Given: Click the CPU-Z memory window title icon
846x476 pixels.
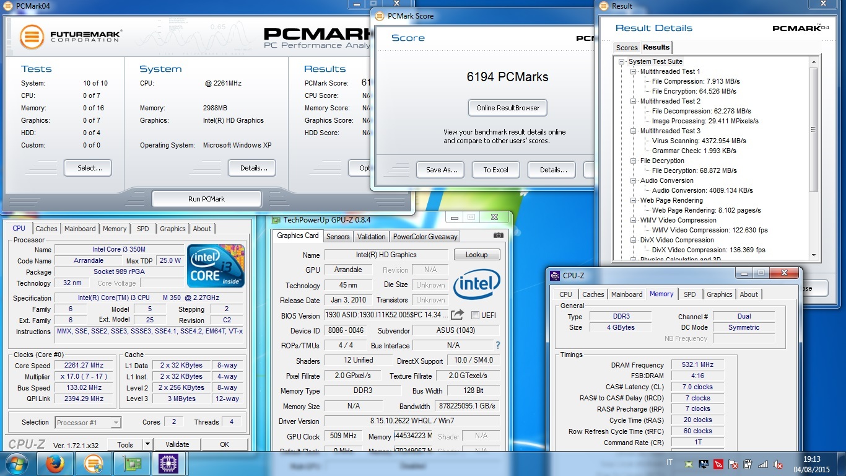Looking at the screenshot, I should (554, 276).
